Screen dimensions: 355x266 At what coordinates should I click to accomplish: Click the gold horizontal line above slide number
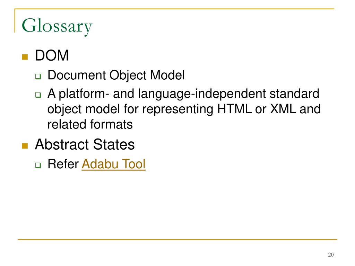[177, 239]
